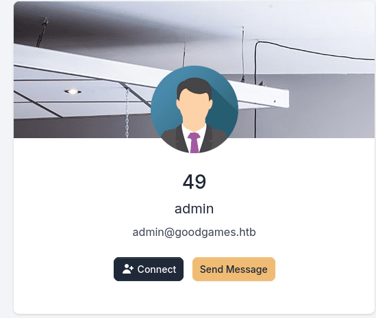Viewport: 376px width, 318px height.
Task: Click the Connect button
Action: click(x=149, y=269)
